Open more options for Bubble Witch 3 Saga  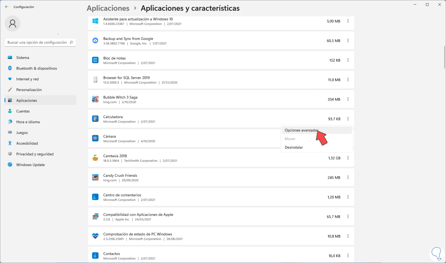pyautogui.click(x=348, y=99)
